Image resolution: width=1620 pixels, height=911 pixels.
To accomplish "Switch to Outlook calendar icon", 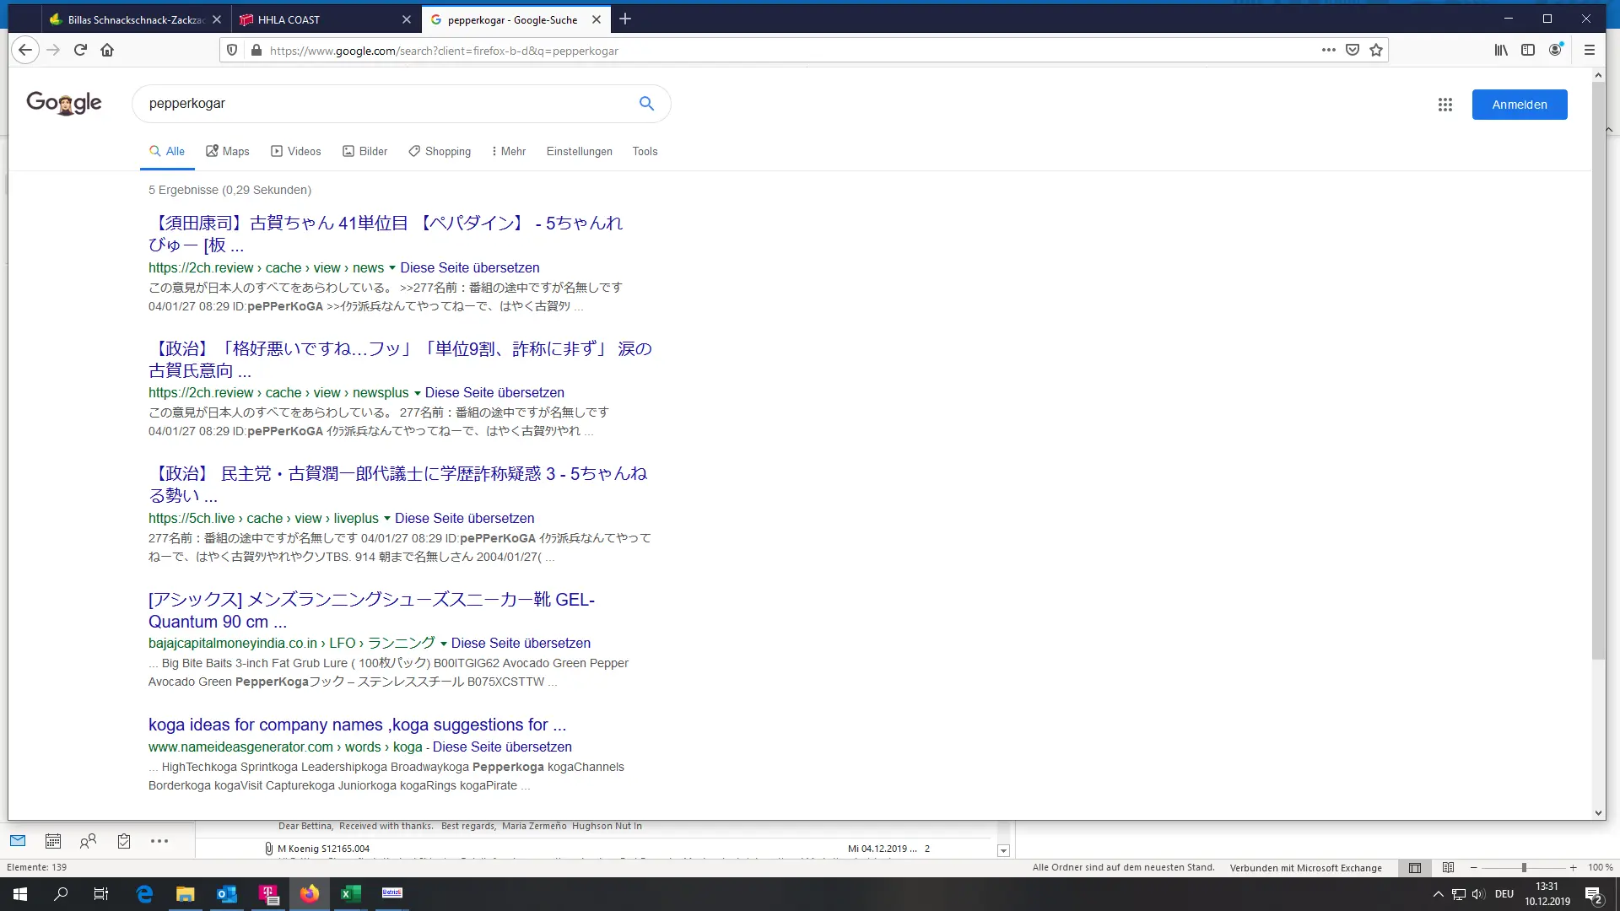I will point(52,840).
